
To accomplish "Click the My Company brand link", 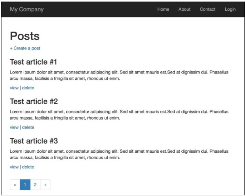I will click(x=27, y=9).
